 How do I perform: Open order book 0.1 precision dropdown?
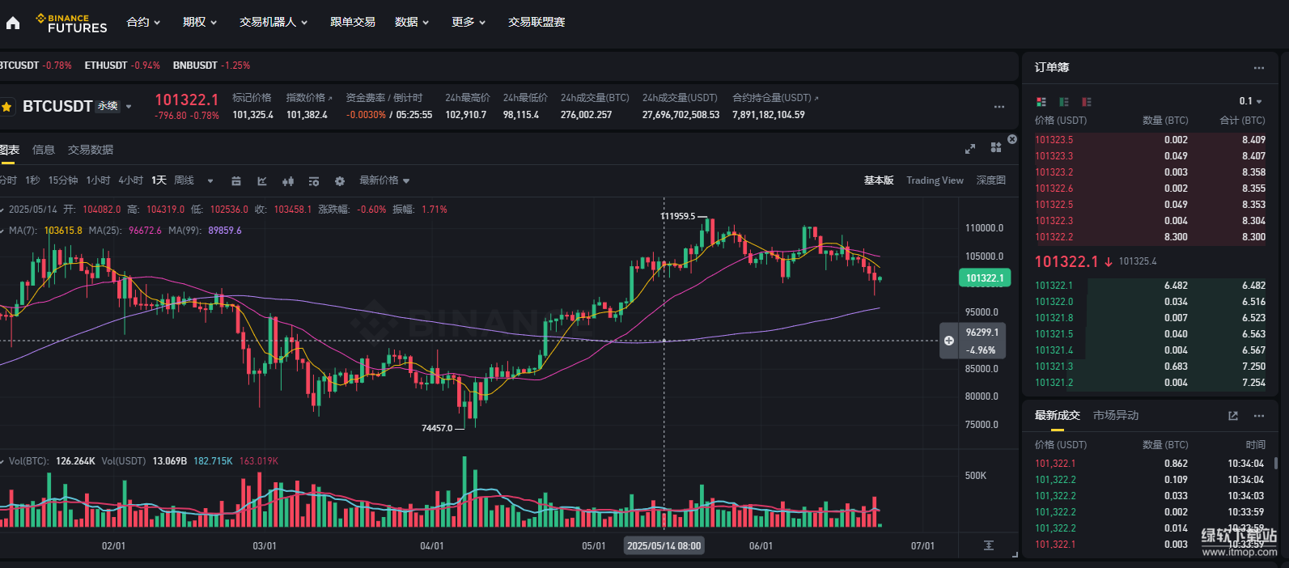[1250, 101]
